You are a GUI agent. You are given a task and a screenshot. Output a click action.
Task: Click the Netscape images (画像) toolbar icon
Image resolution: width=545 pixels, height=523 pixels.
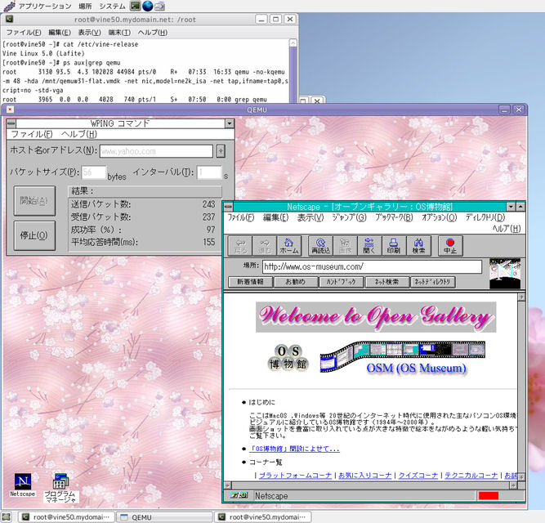point(345,246)
